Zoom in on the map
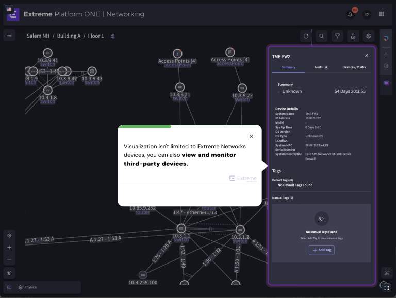Viewport: 396px width, 298px height. (9, 248)
